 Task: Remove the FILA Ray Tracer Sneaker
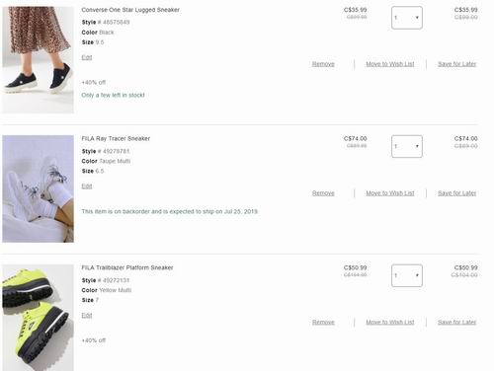pos(323,193)
